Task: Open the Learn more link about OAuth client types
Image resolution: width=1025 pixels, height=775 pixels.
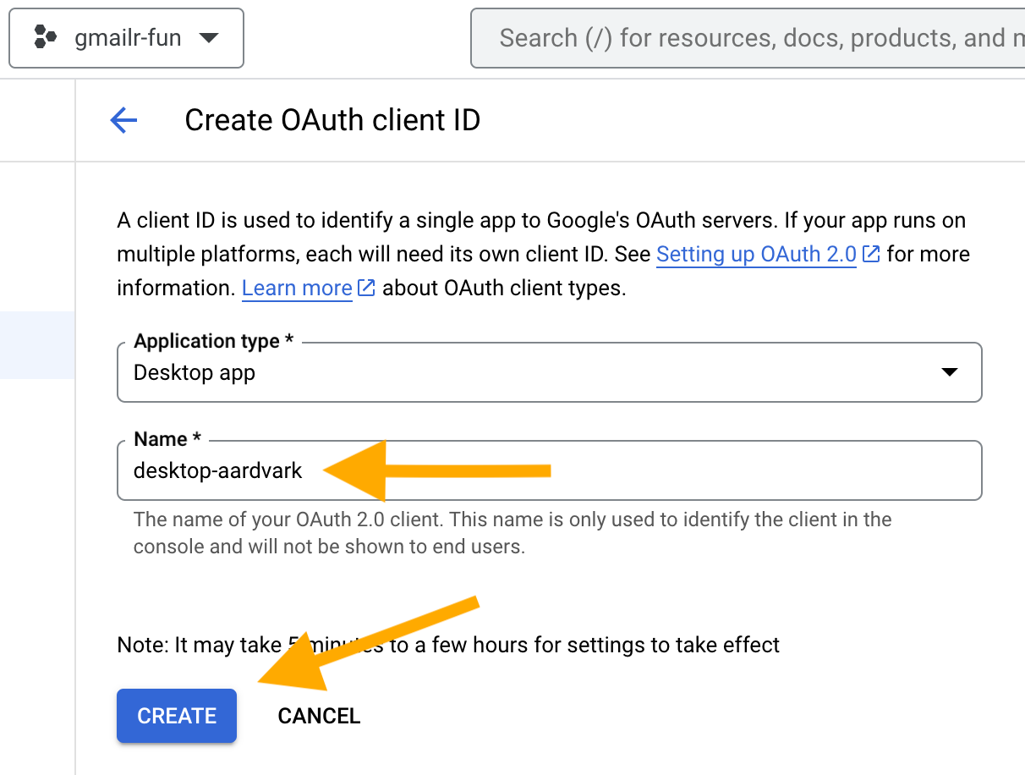Action: click(296, 288)
